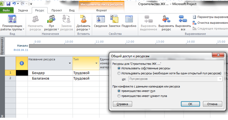Click the Трудовой type cell for Балаганов
The height and width of the screenshot is (120, 228).
point(86,78)
